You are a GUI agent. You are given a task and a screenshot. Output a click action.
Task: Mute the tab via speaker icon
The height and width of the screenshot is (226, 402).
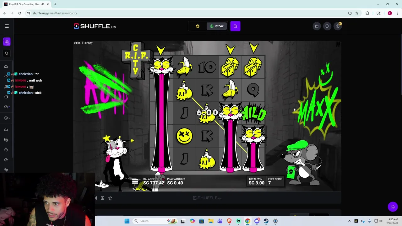43,4
